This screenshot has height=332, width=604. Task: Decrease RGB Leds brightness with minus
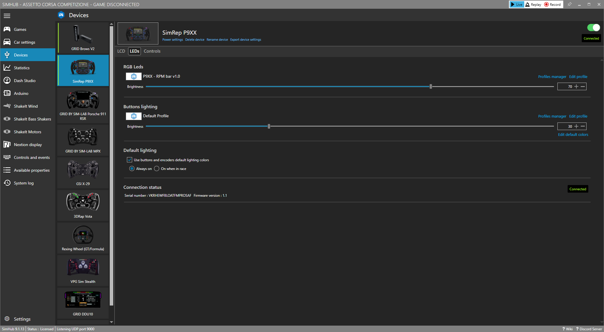(583, 86)
